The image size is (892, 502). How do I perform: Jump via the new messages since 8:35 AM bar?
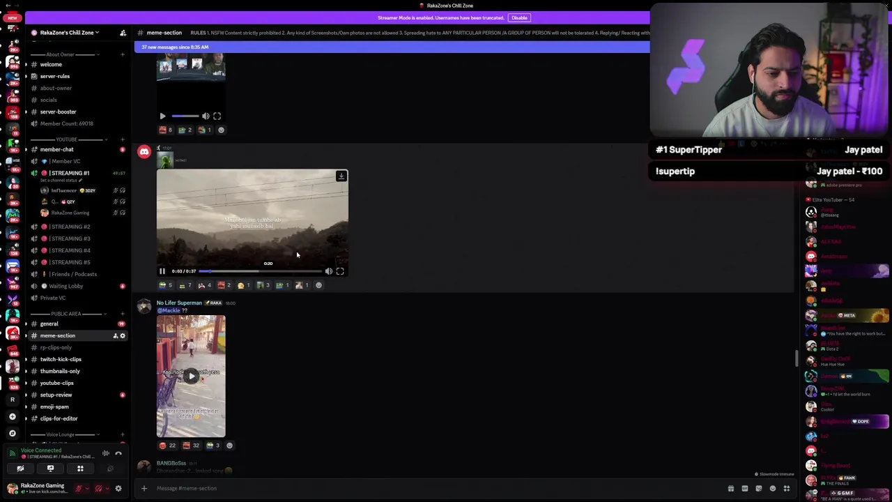(392, 47)
